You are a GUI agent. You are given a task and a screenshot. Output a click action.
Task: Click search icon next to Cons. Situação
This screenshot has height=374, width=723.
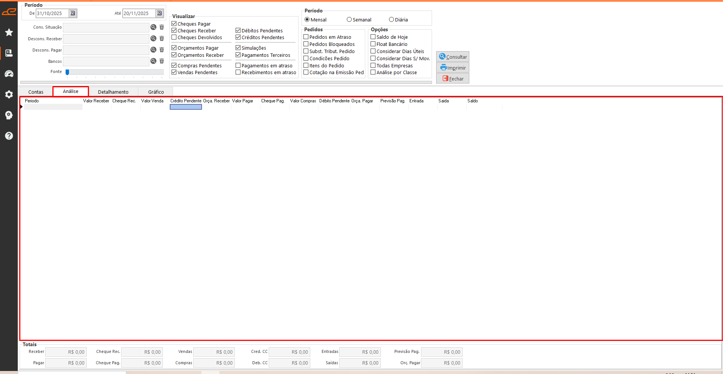pyautogui.click(x=153, y=27)
